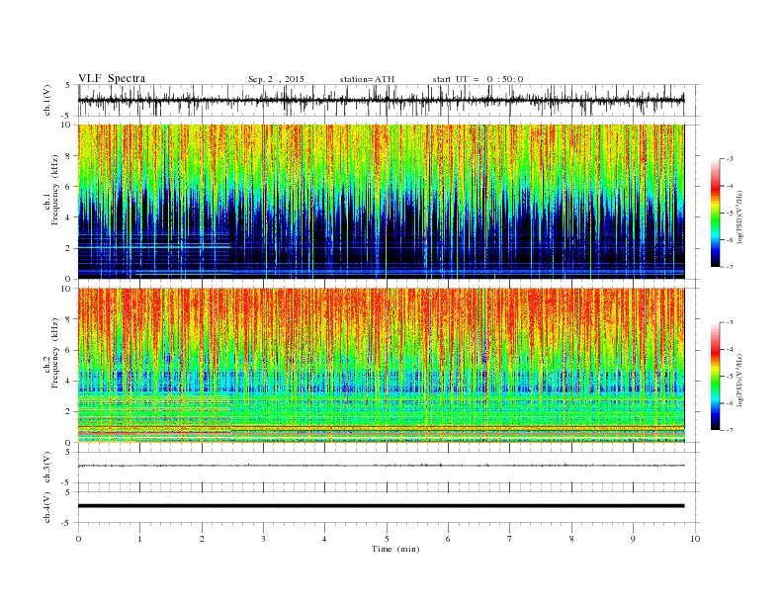Click the ch.2 spectrogram color scale bar

[715, 376]
